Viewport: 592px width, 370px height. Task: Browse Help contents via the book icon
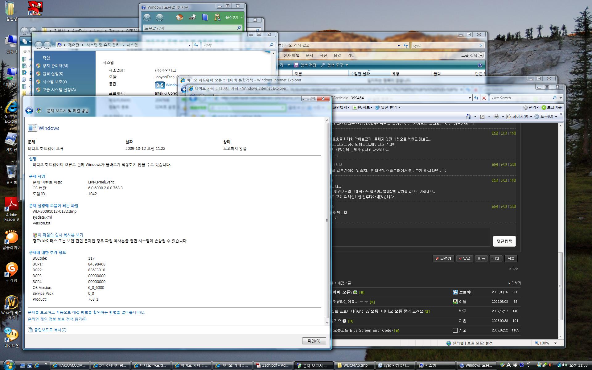point(205,17)
